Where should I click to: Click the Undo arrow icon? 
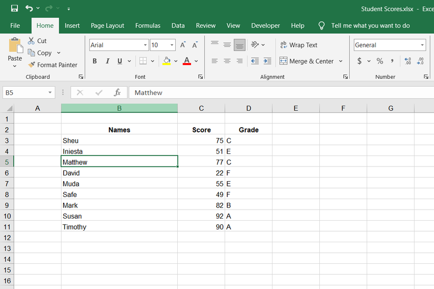pyautogui.click(x=29, y=9)
